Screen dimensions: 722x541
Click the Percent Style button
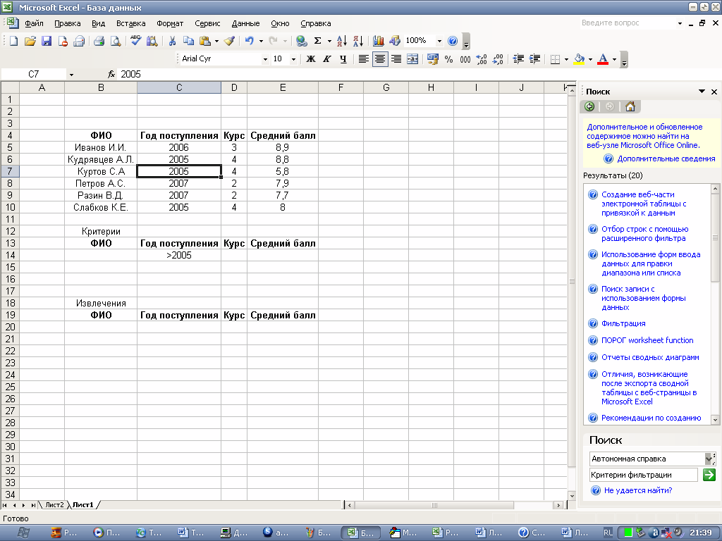448,59
